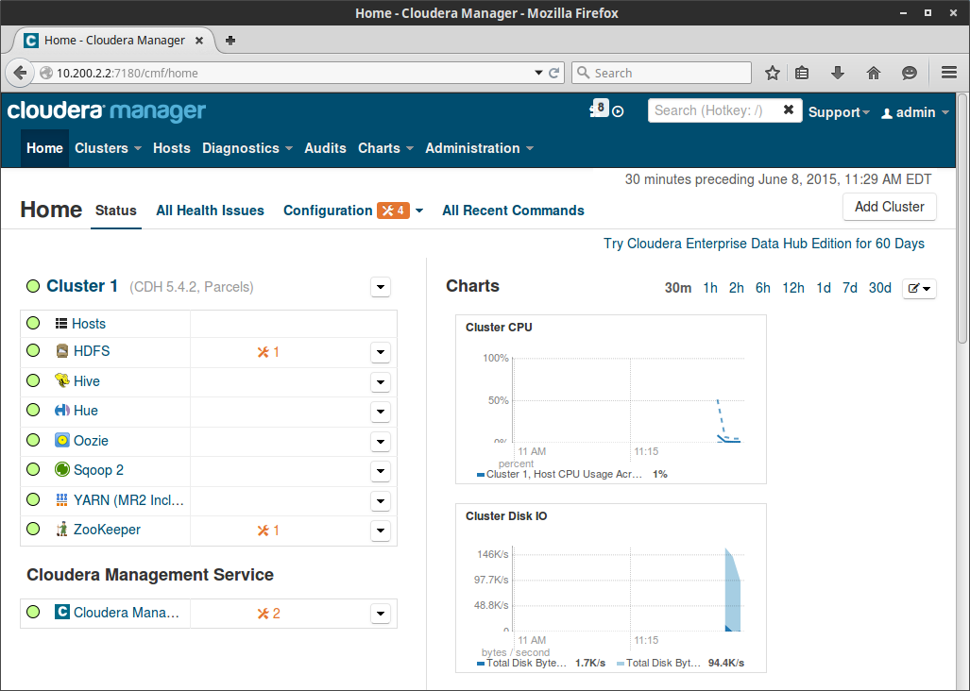The height and width of the screenshot is (691, 970).
Task: Open Hive row actions dropdown
Action: [x=381, y=382]
